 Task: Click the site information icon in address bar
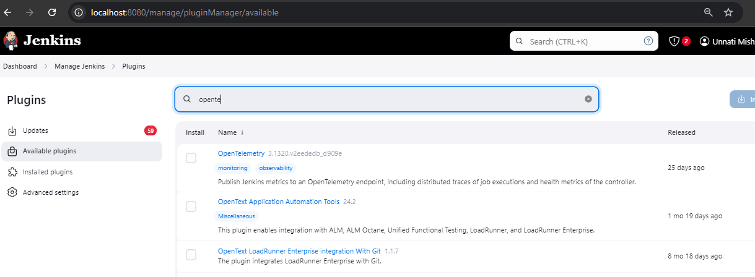click(x=78, y=12)
